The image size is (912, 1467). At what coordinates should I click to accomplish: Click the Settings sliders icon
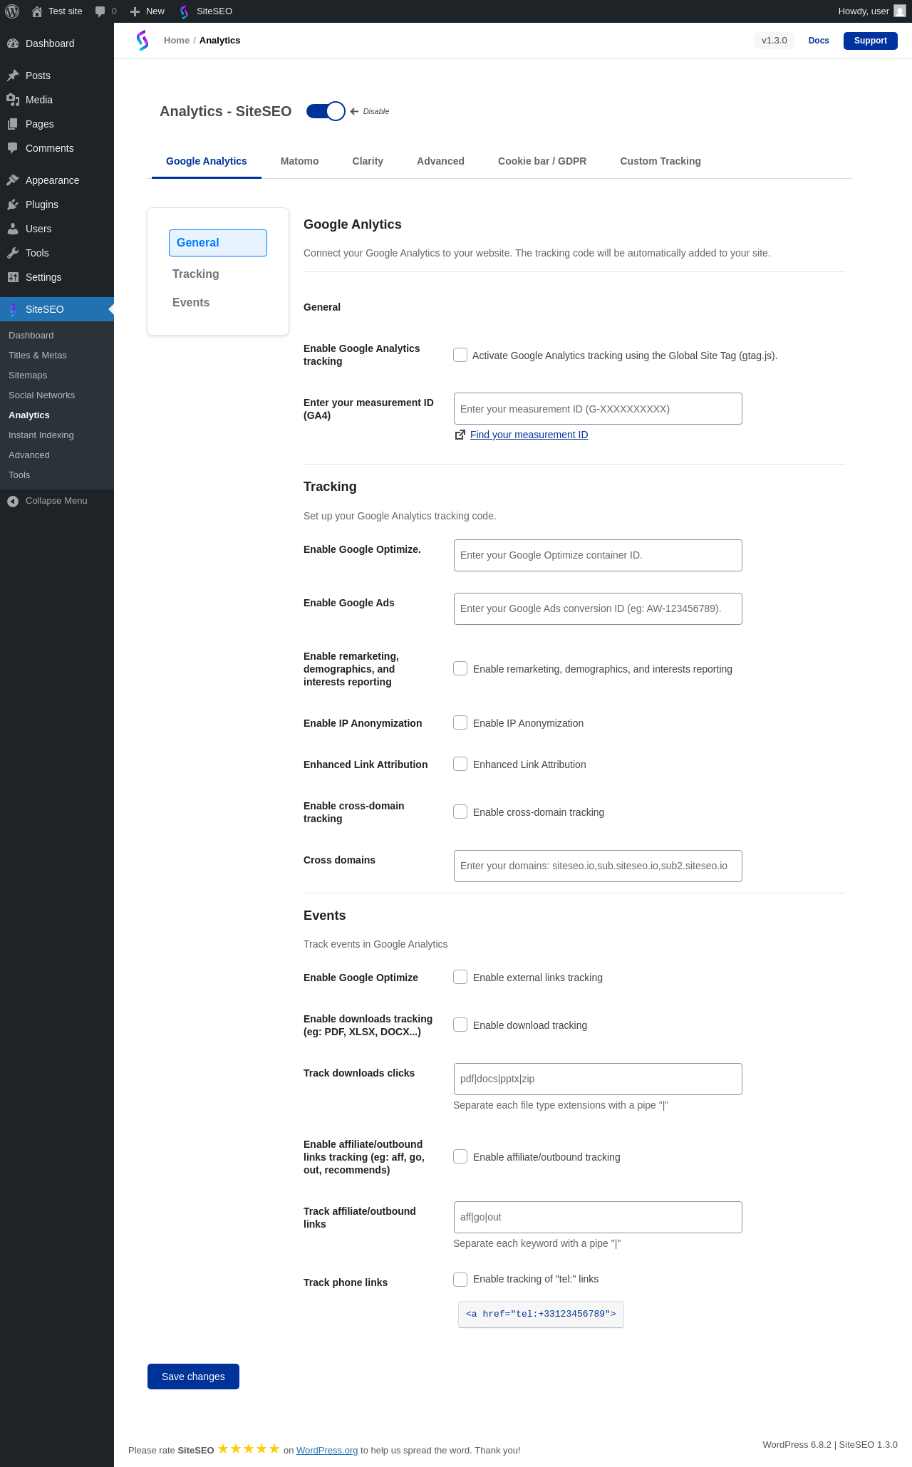tap(13, 277)
